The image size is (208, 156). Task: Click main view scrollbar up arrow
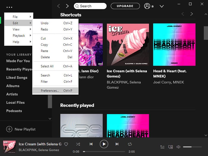click(x=206, y=14)
